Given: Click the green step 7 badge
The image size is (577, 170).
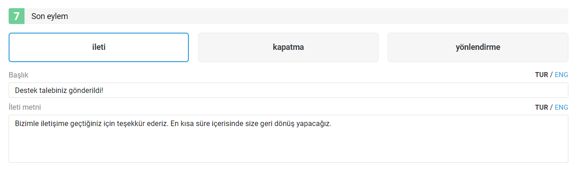Looking at the screenshot, I should 16,16.
